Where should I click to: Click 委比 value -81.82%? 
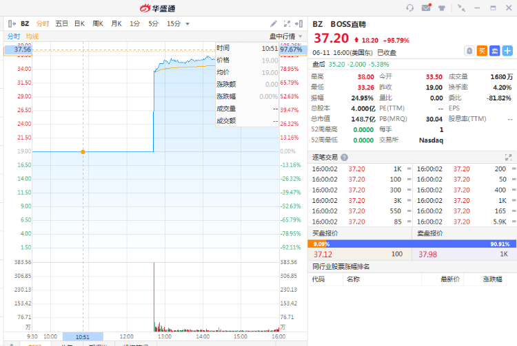click(498, 98)
